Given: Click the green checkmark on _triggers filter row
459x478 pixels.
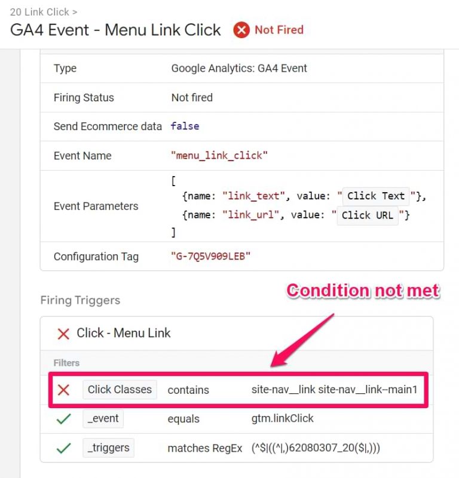Looking at the screenshot, I should click(63, 448).
